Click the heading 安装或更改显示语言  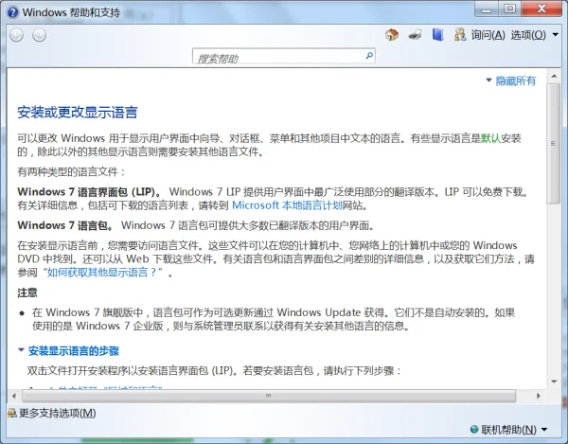(78, 113)
